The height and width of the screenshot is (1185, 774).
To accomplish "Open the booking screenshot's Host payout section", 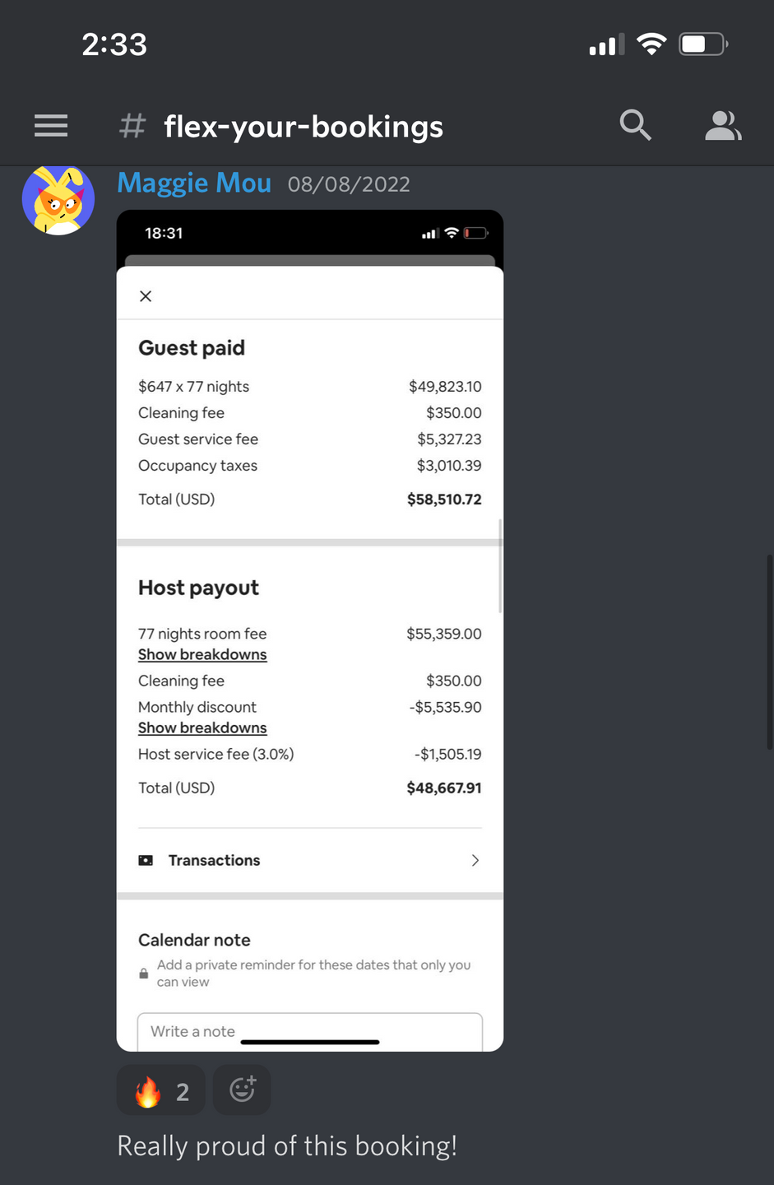I will pyautogui.click(x=198, y=588).
